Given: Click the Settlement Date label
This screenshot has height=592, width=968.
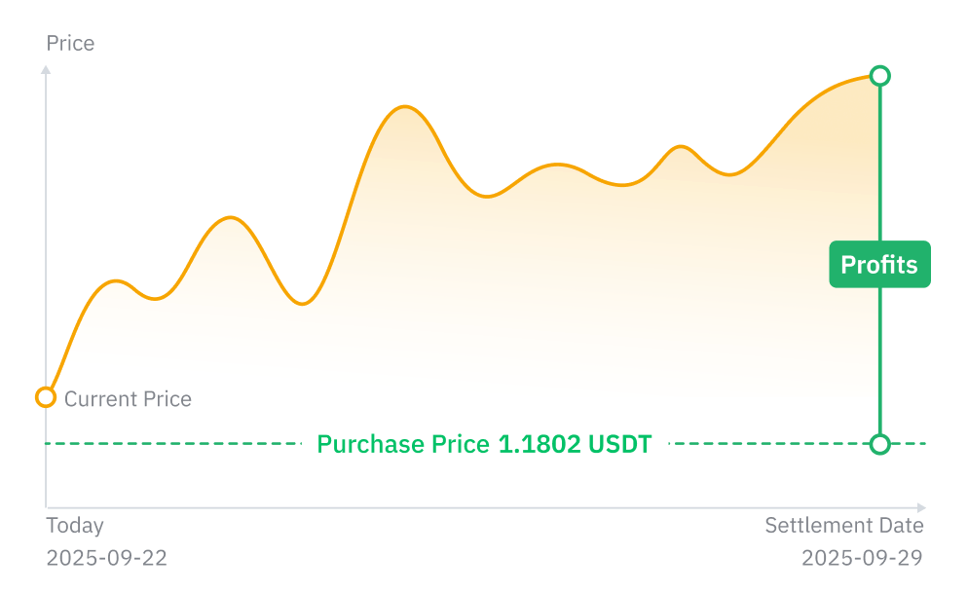Looking at the screenshot, I should (844, 526).
